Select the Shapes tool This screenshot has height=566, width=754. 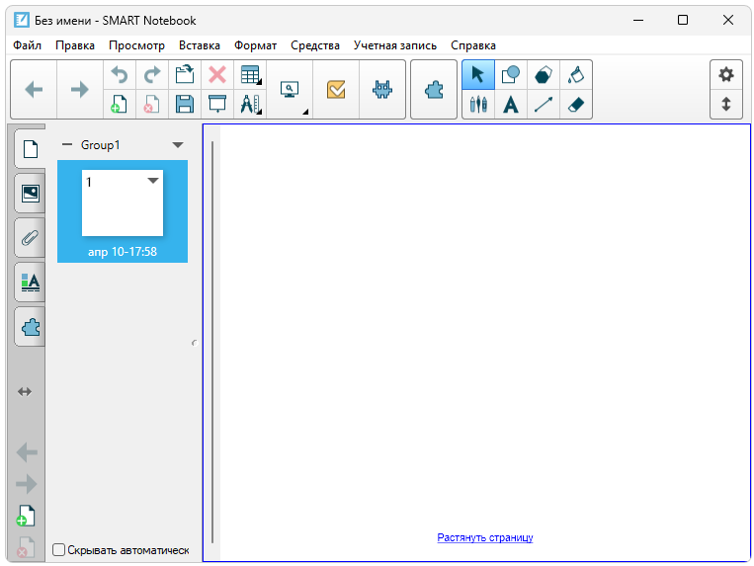click(511, 75)
